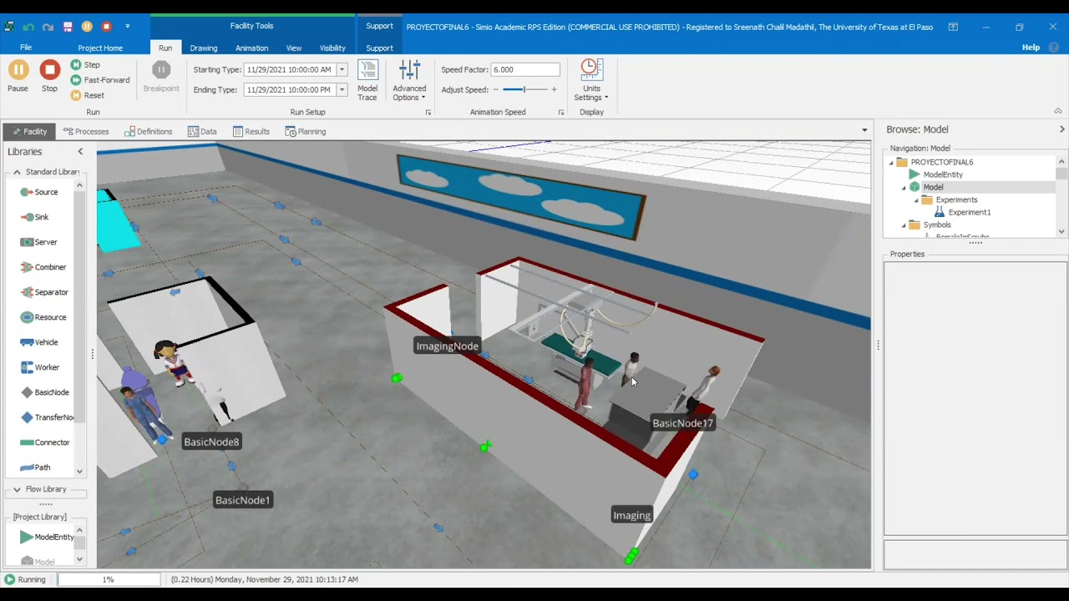Collapse the ribbon with the arrow

pos(1058,111)
